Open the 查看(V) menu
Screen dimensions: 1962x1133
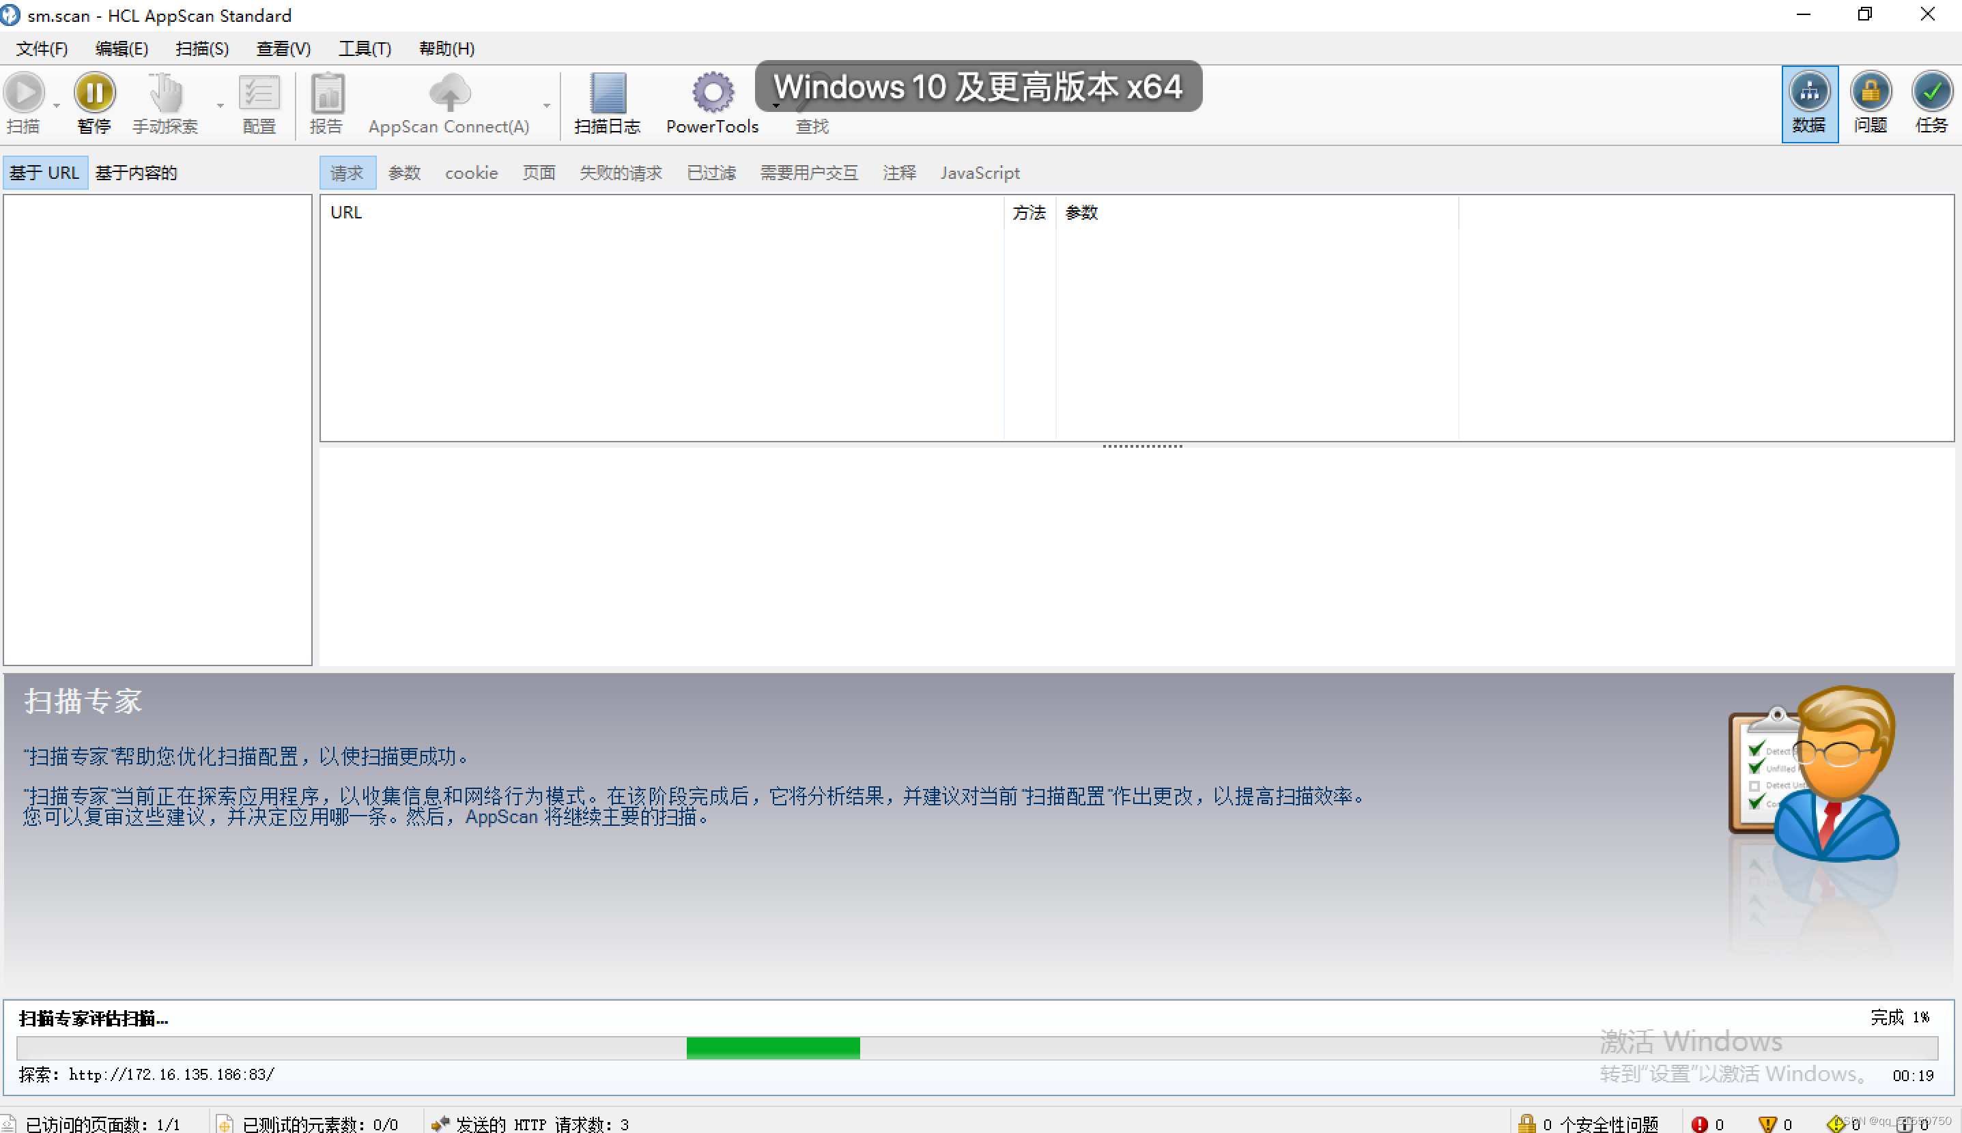(283, 48)
